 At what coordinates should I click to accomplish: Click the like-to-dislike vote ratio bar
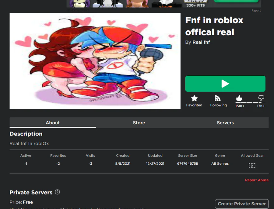click(250, 103)
